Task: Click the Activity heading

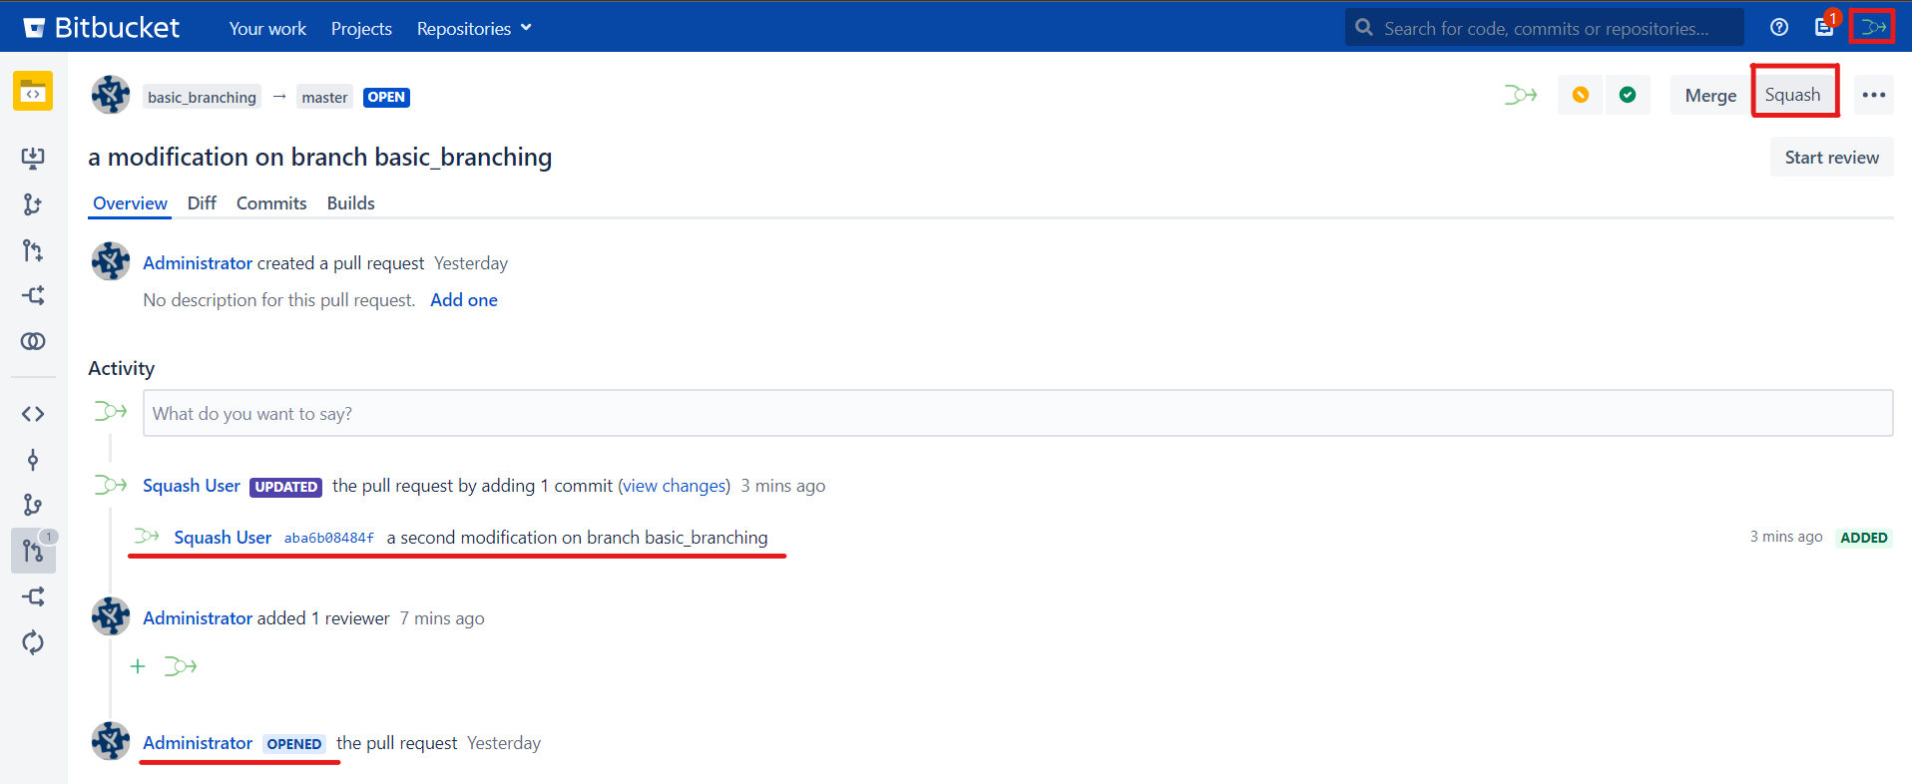Action: click(122, 368)
